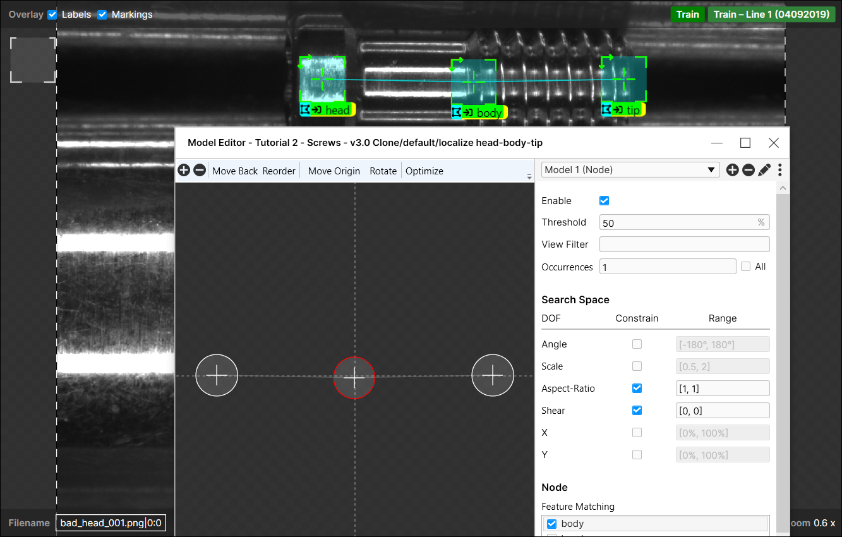
Task: Click the add node plus icon in the editor toolbar
Action: pos(184,171)
